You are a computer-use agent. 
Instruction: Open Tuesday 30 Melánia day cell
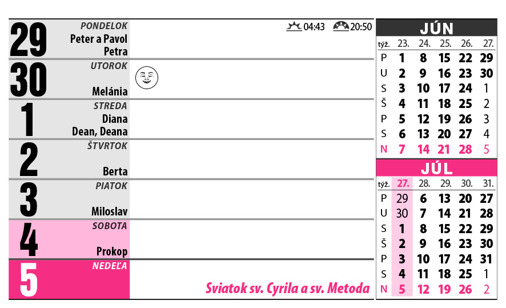70,79
